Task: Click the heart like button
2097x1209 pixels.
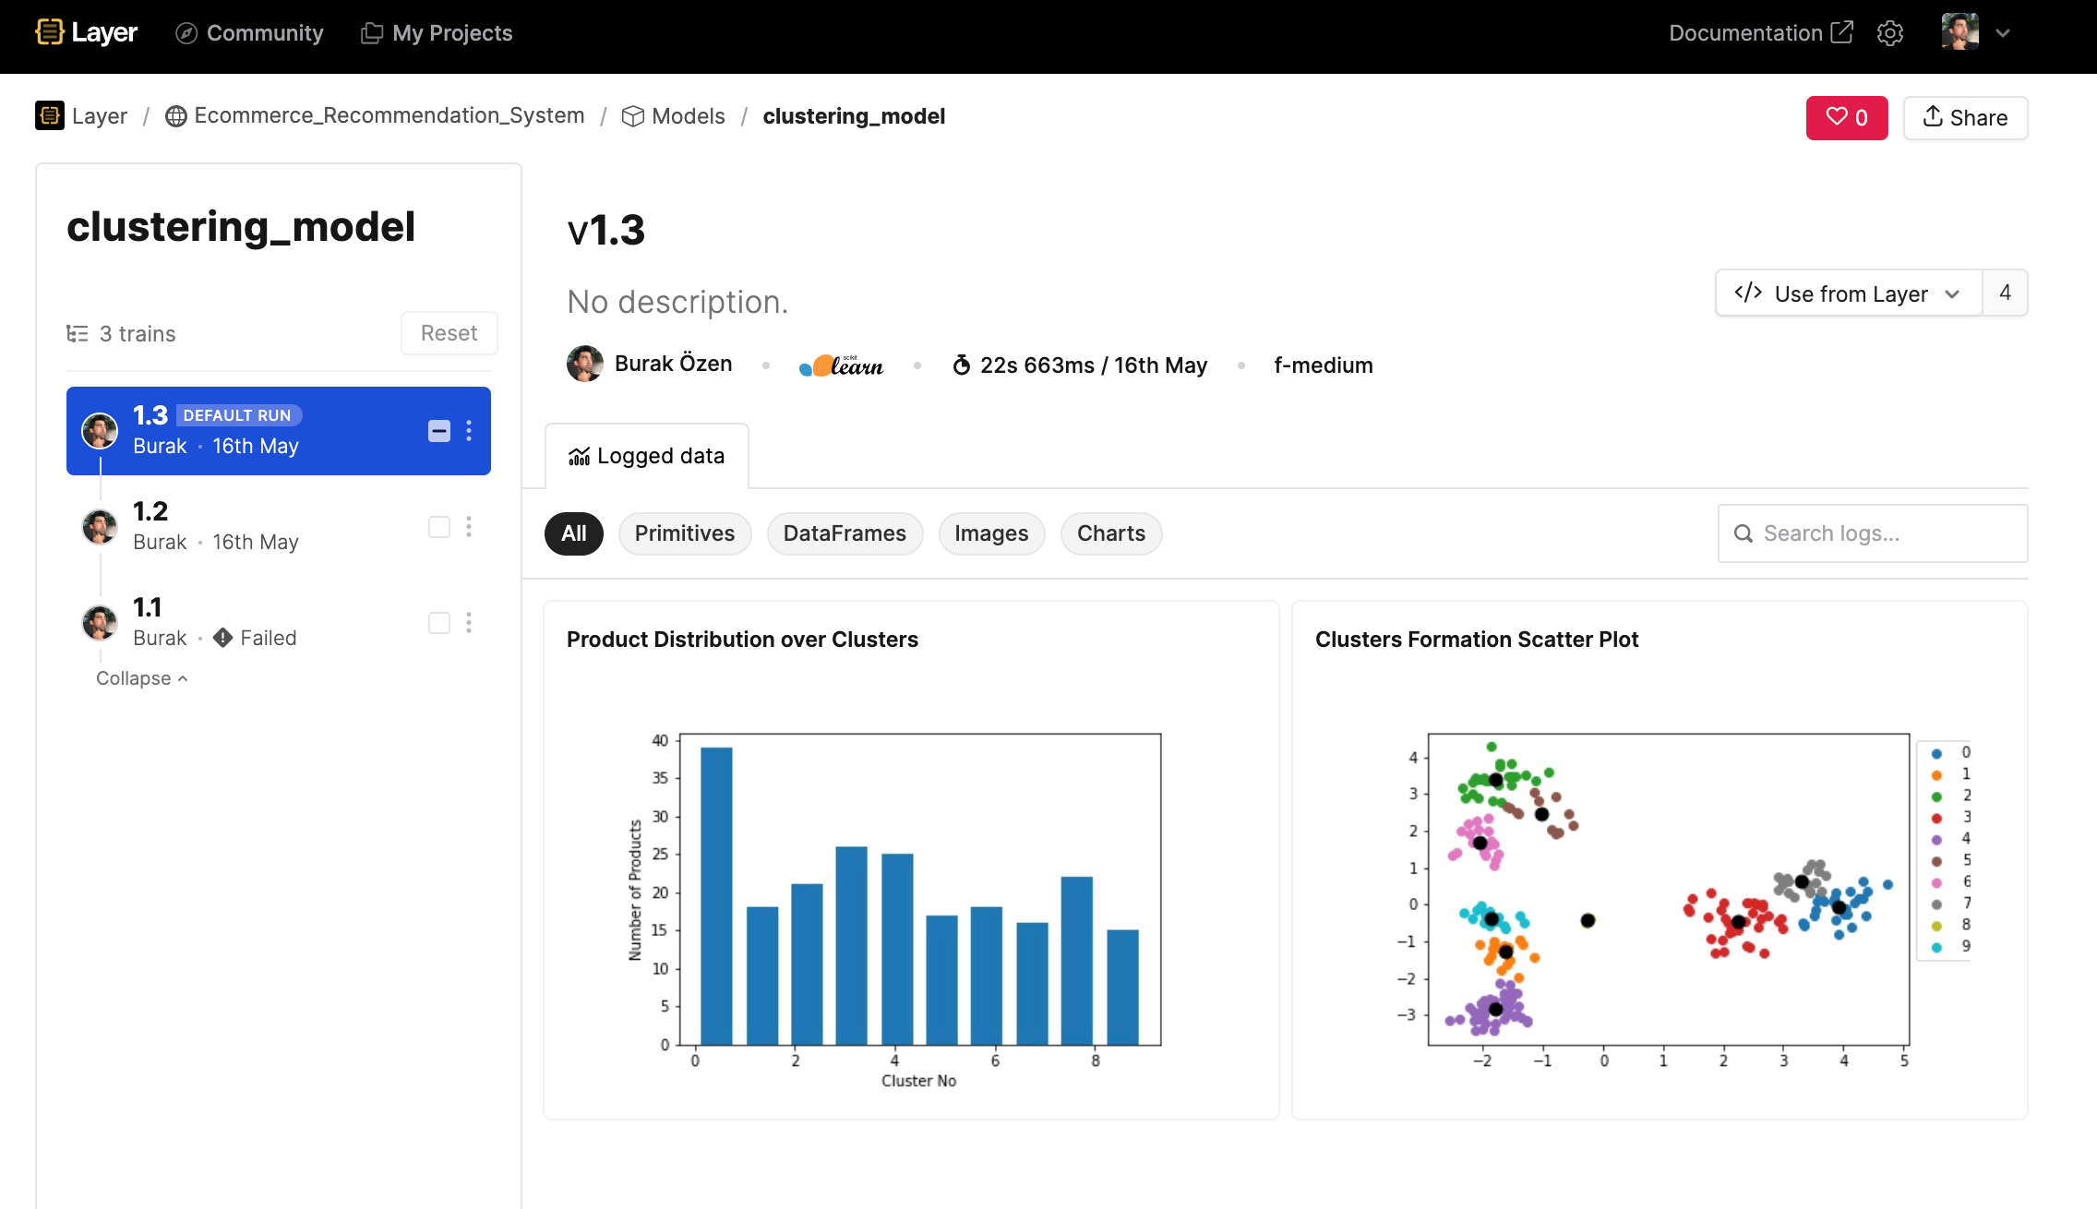Action: 1846,117
